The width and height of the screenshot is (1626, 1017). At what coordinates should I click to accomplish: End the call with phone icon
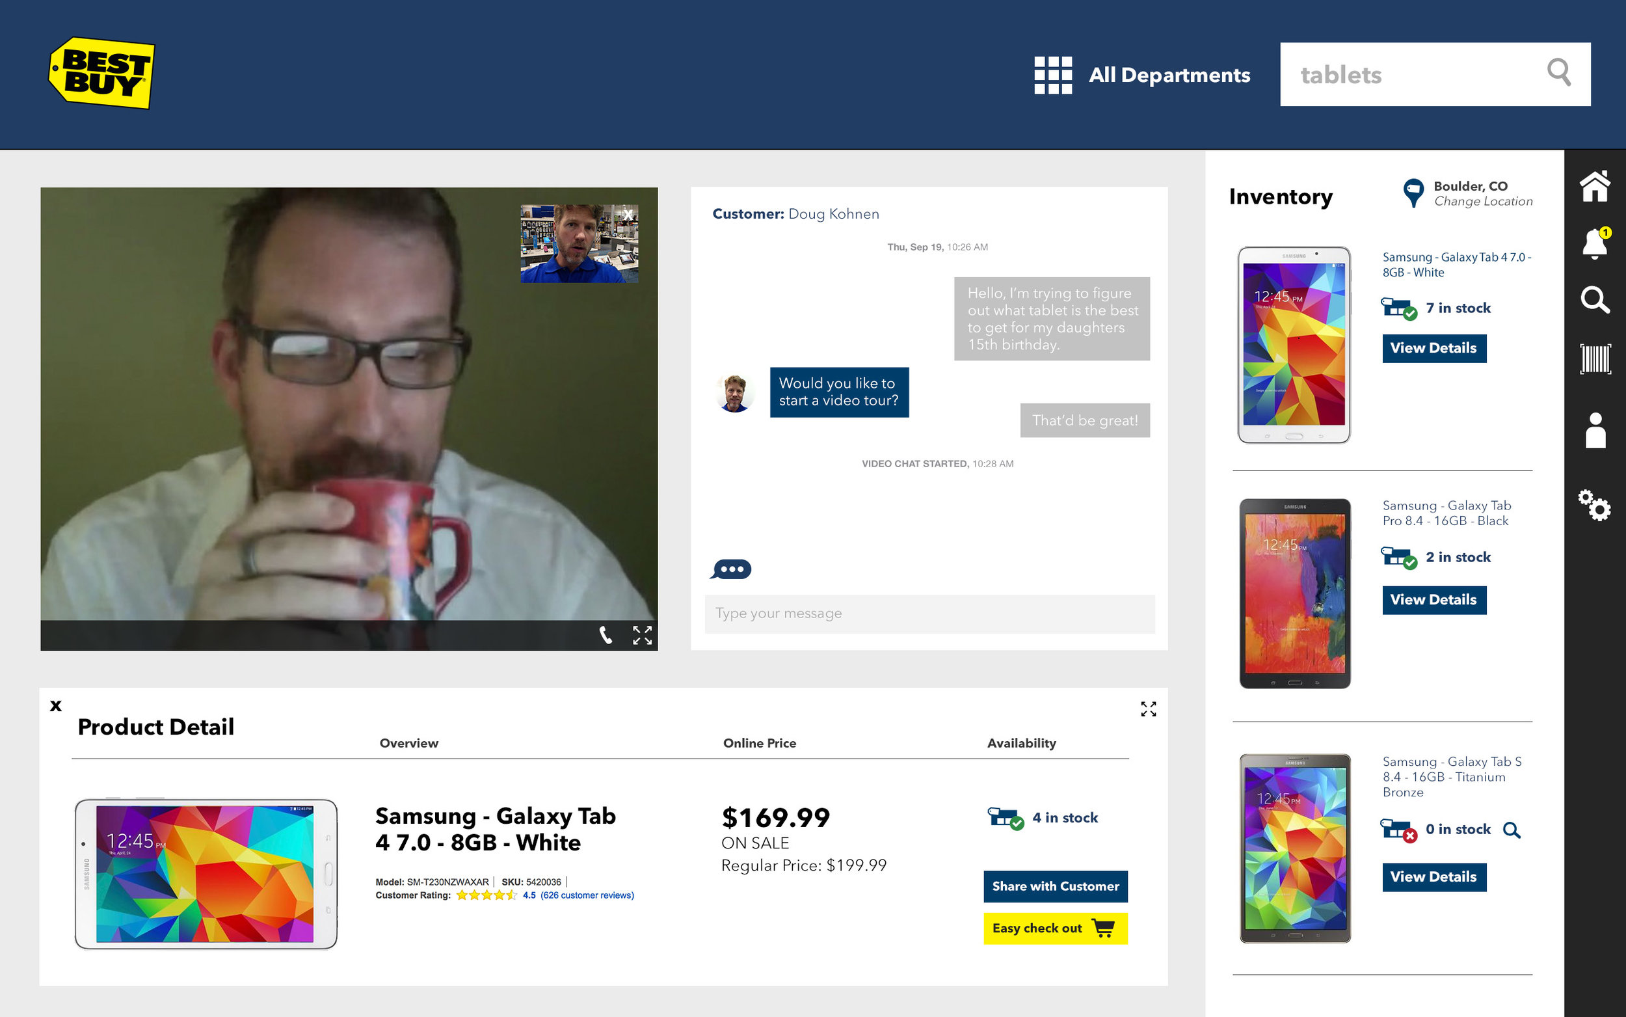coord(606,635)
